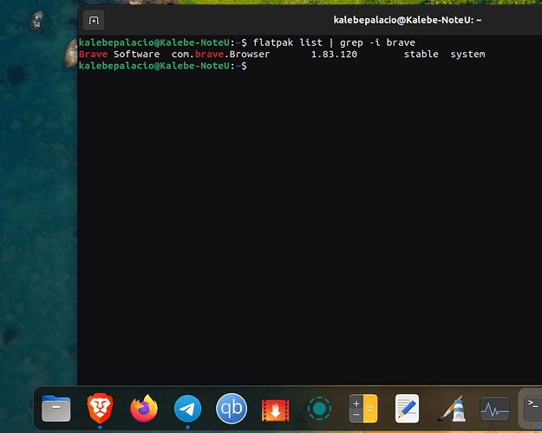Click the version number 1.83.120
This screenshot has width=542, height=433.
[334, 55]
